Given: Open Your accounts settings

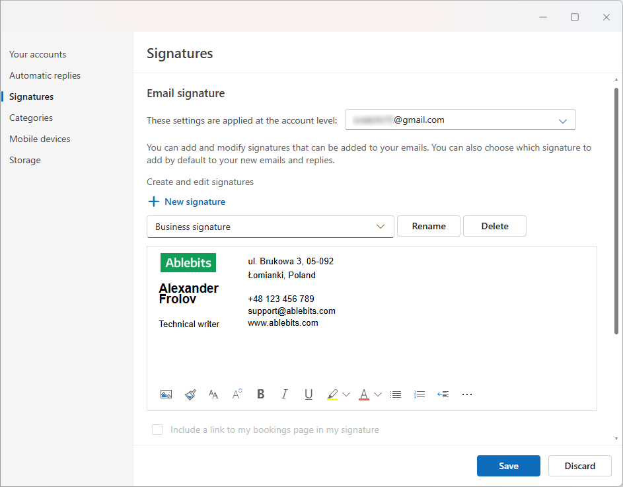Looking at the screenshot, I should point(38,54).
